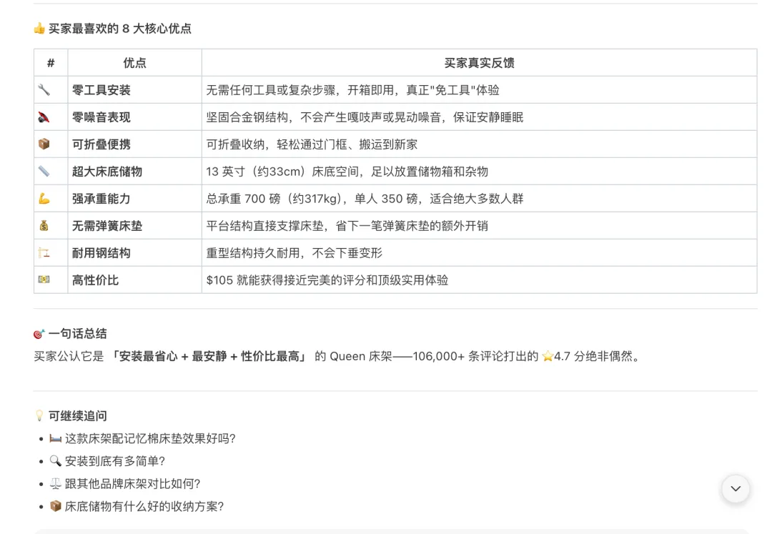This screenshot has width=772, height=534.
Task: Click feedback text 平台结构直接支撑床垫
Action: (x=265, y=225)
